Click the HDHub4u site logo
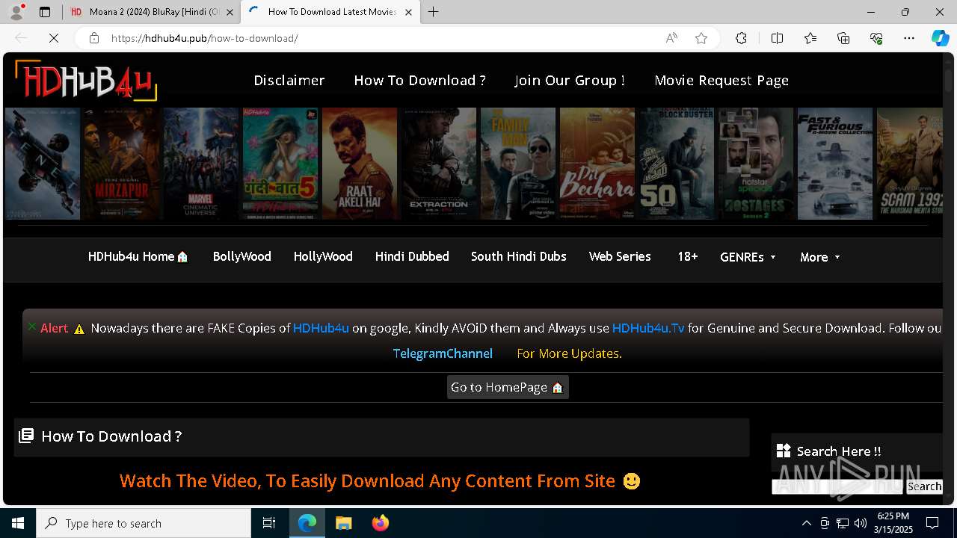The width and height of the screenshot is (957, 538). 86,80
